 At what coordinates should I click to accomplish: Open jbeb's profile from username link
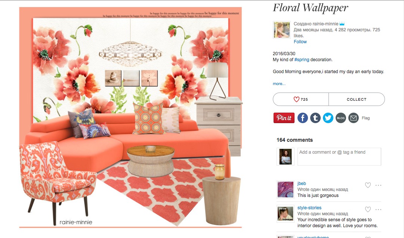(x=302, y=184)
